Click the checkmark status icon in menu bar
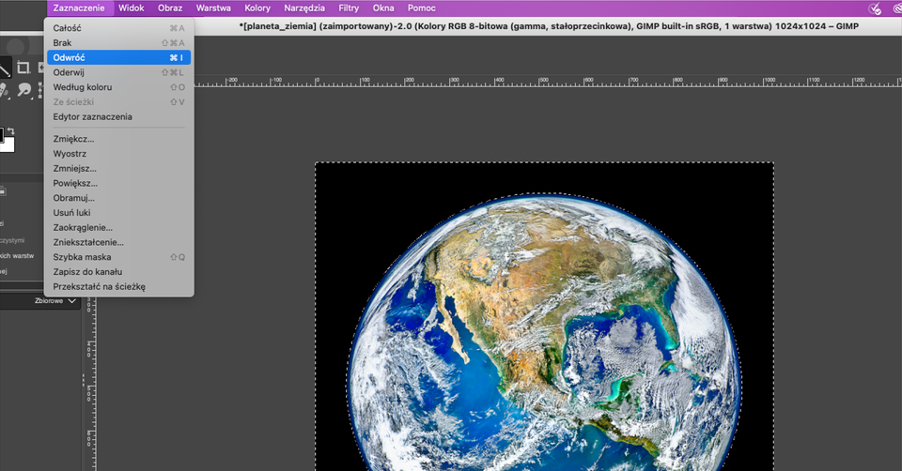The image size is (902, 471). click(876, 8)
